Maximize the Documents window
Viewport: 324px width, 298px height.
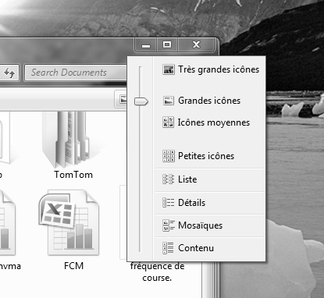click(x=167, y=44)
